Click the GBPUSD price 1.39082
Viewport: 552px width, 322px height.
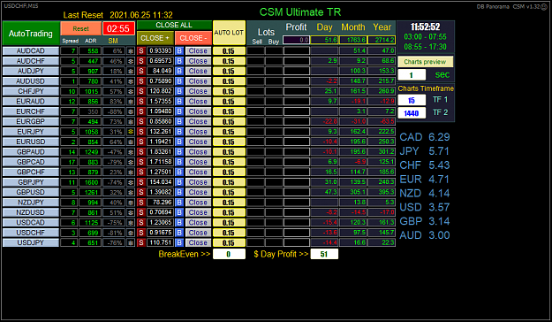(161, 192)
